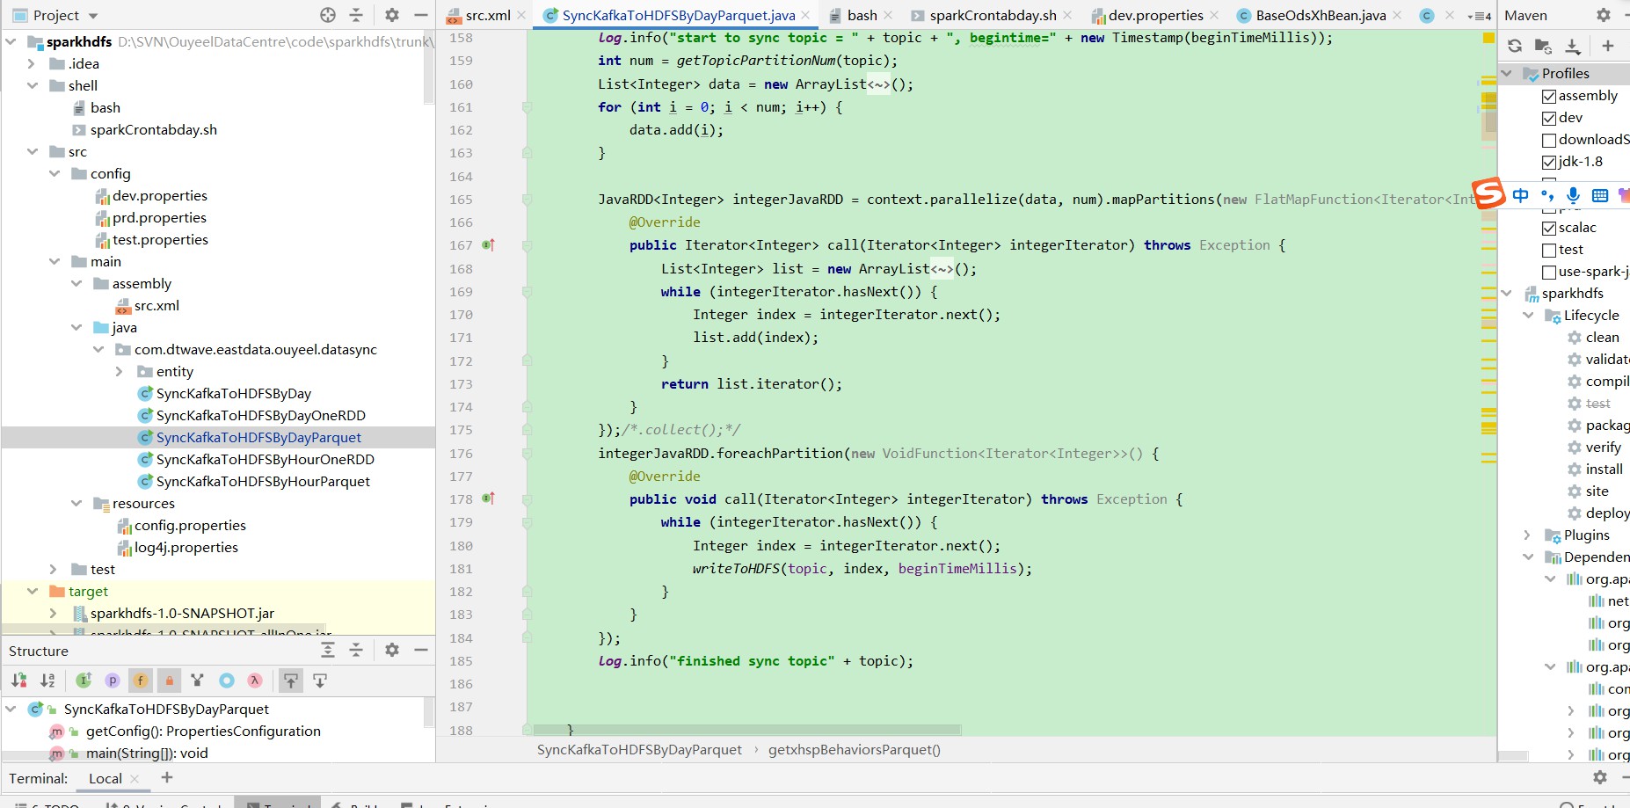Run Maven install lifecycle goal
Viewport: 1630px width, 808px height.
pos(1604,469)
